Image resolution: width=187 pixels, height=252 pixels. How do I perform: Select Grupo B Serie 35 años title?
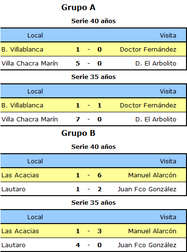(x=93, y=203)
